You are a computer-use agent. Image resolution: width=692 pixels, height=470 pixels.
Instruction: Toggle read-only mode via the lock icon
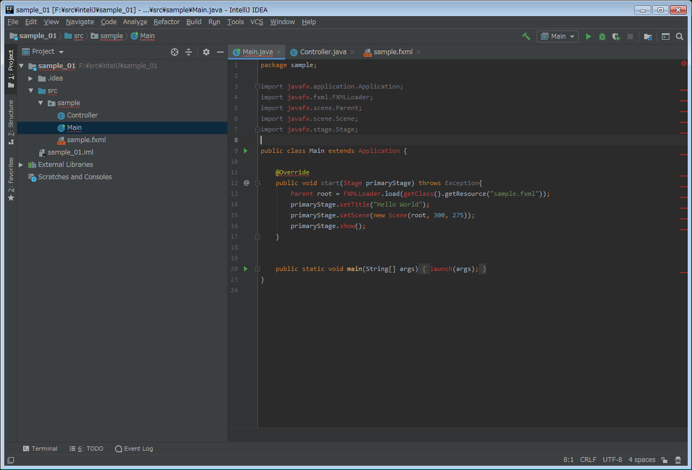pos(665,460)
